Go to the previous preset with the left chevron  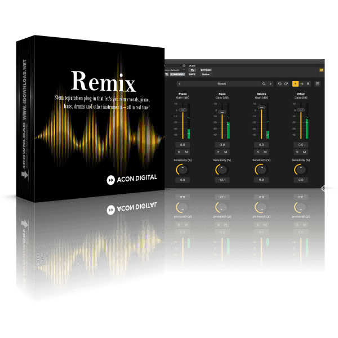click(x=179, y=84)
